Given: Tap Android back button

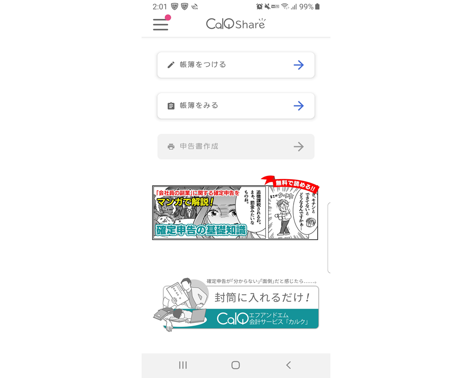Looking at the screenshot, I should [x=288, y=365].
